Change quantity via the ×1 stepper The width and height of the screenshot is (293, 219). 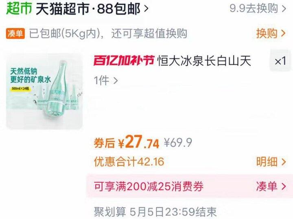280,61
